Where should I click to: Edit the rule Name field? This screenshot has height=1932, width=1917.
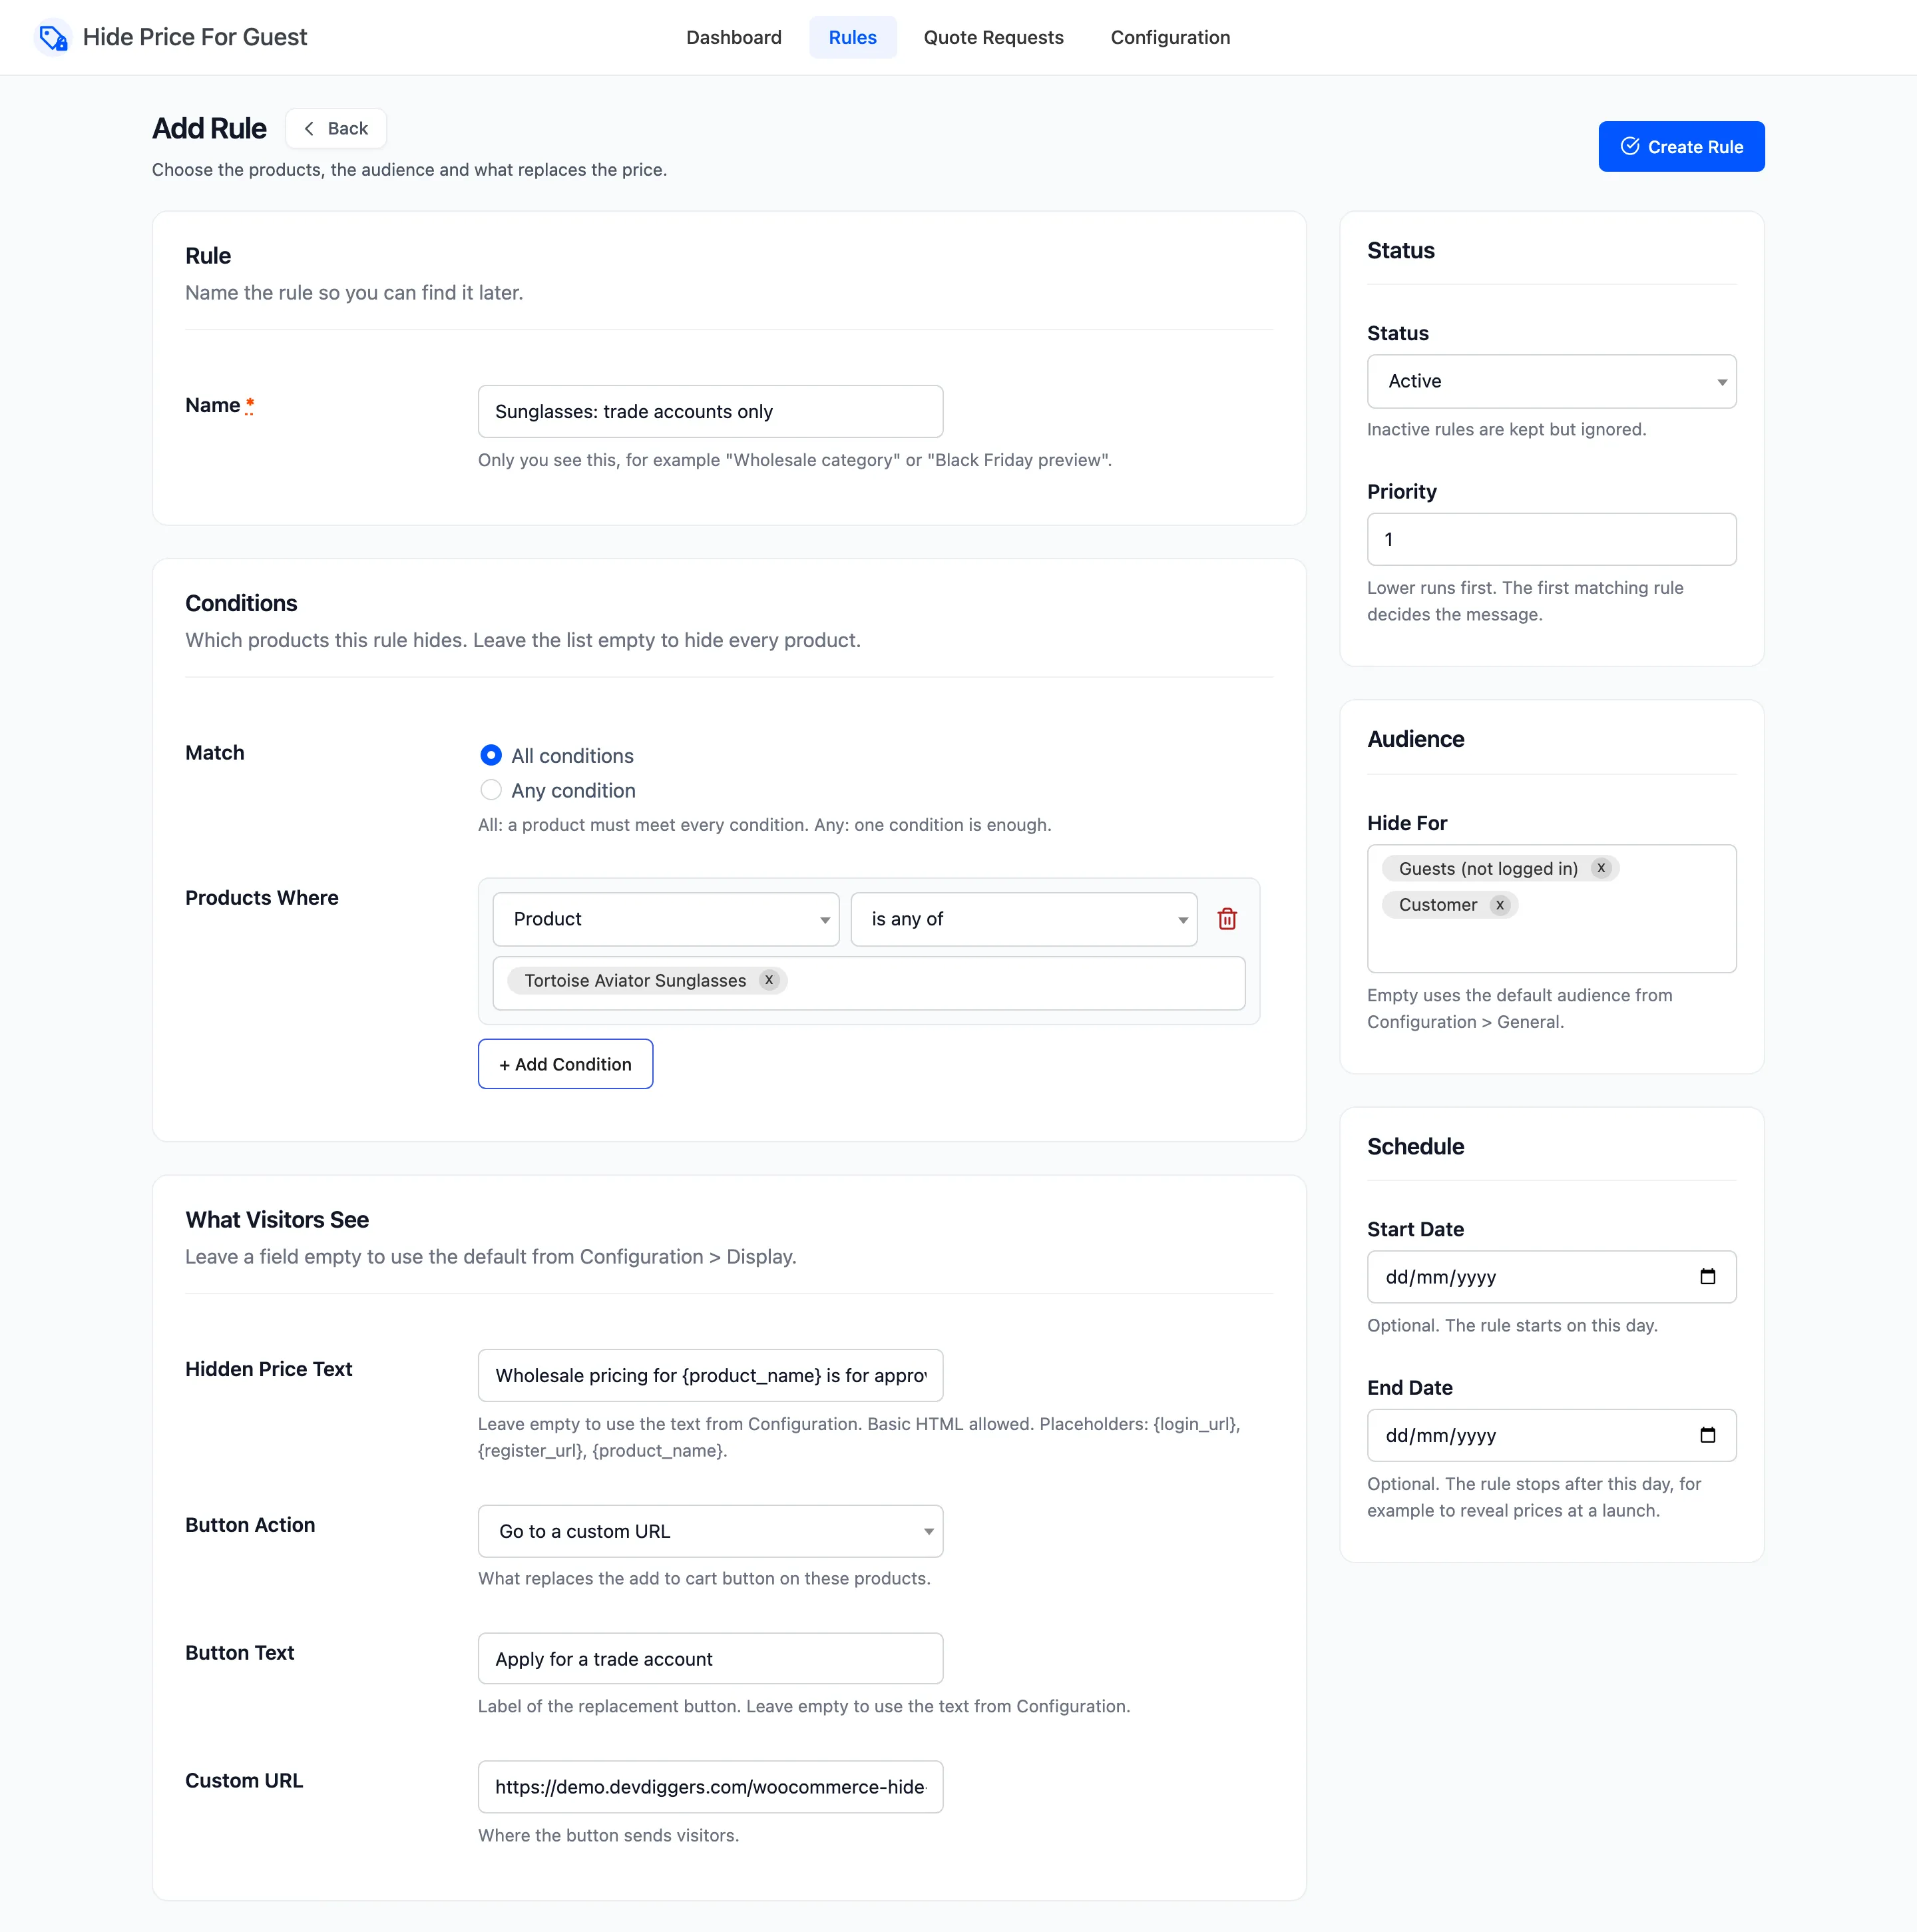[x=710, y=411]
